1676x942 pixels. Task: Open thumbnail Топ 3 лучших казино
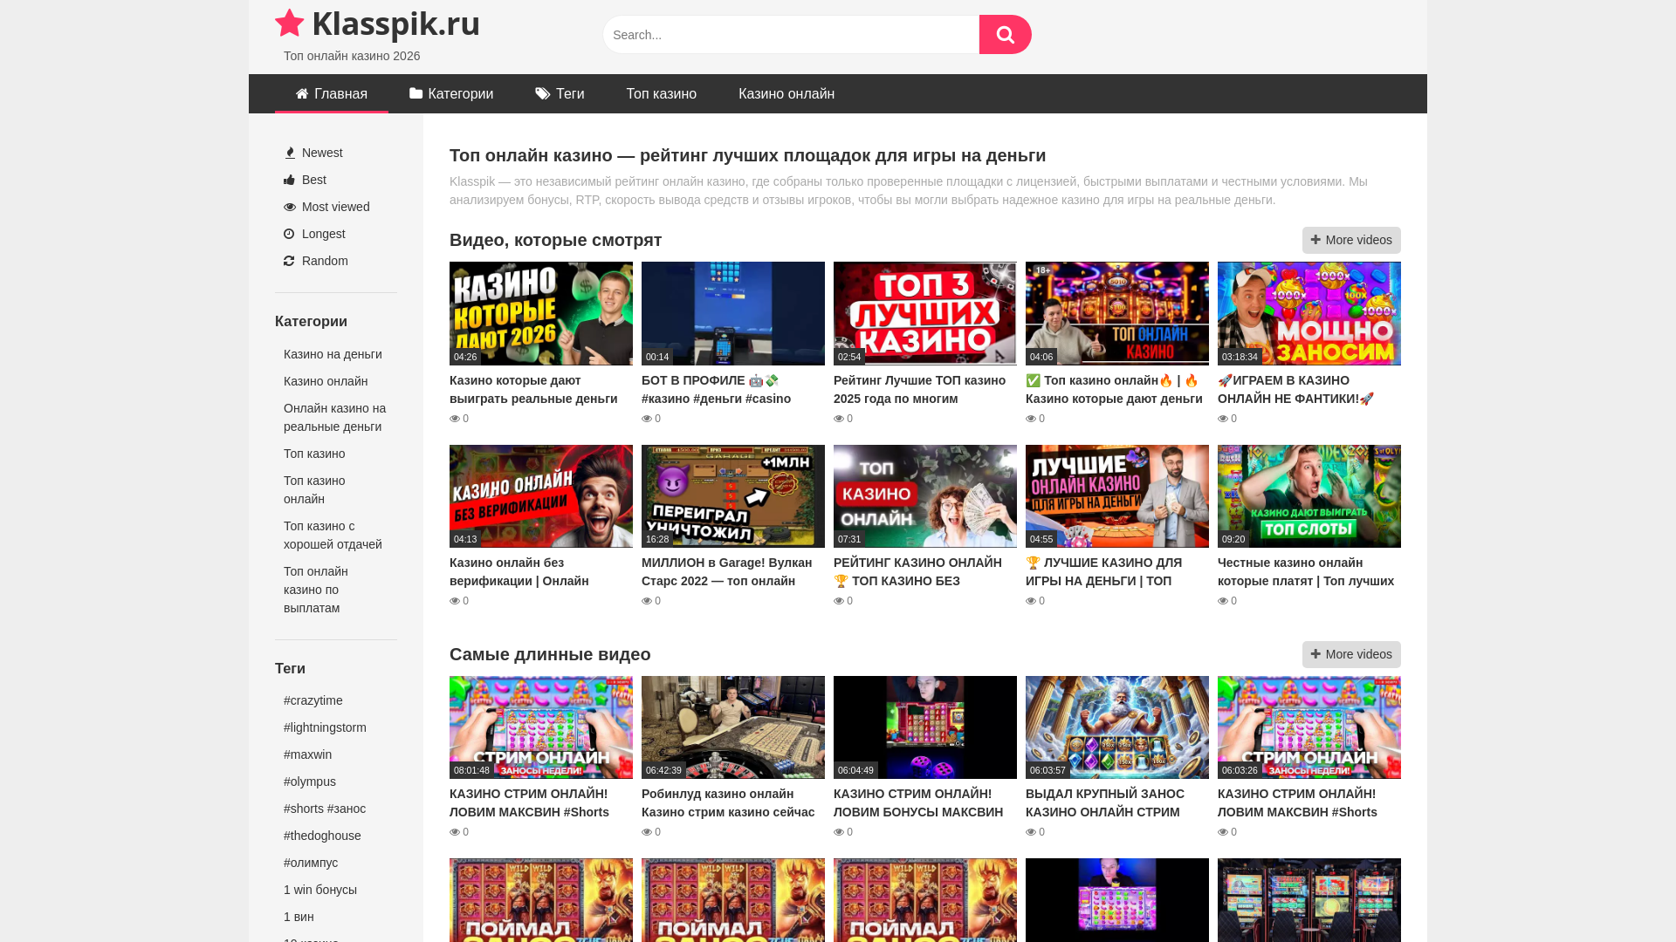coord(925,313)
